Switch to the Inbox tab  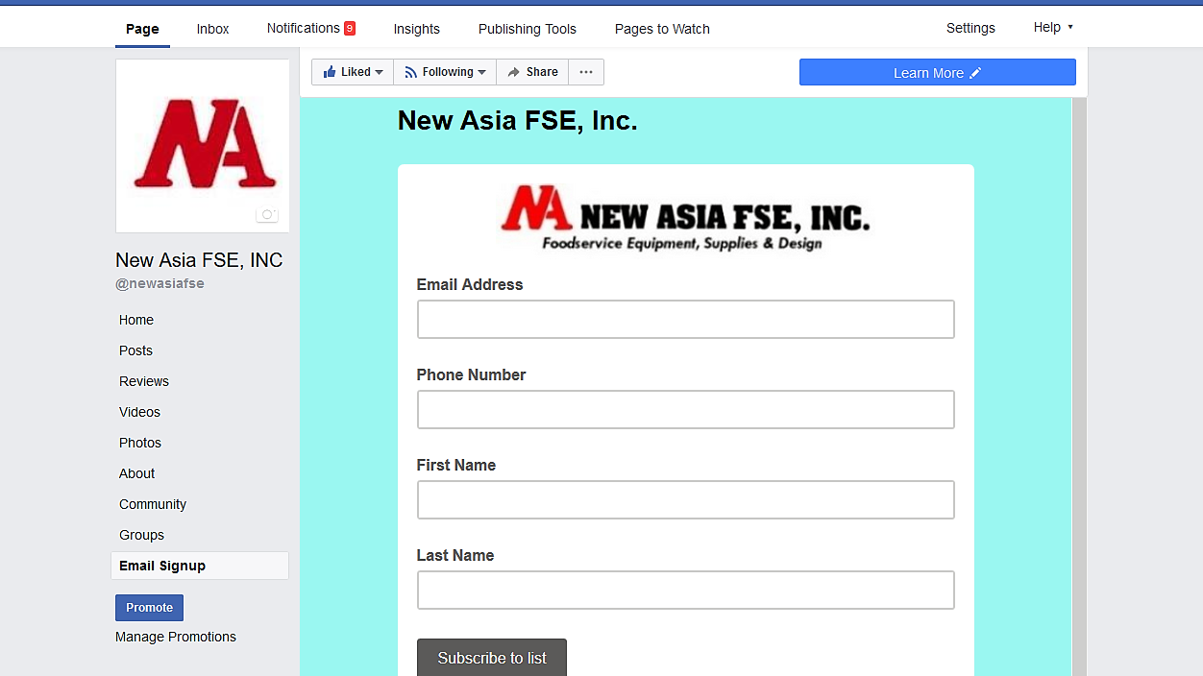coord(212,29)
